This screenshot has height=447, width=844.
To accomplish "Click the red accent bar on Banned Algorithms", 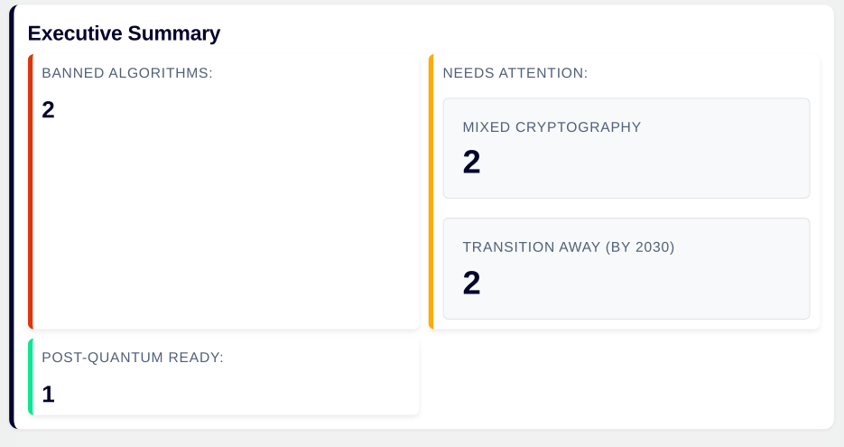I will click(x=31, y=191).
